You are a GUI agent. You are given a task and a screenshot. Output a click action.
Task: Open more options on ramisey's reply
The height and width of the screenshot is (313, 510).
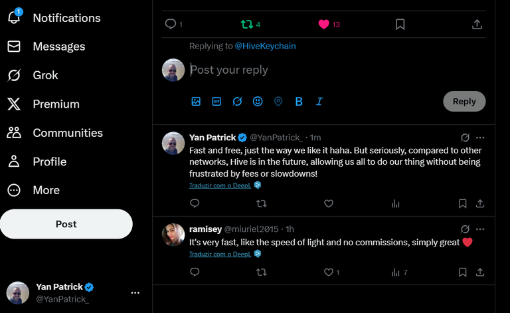coord(480,229)
